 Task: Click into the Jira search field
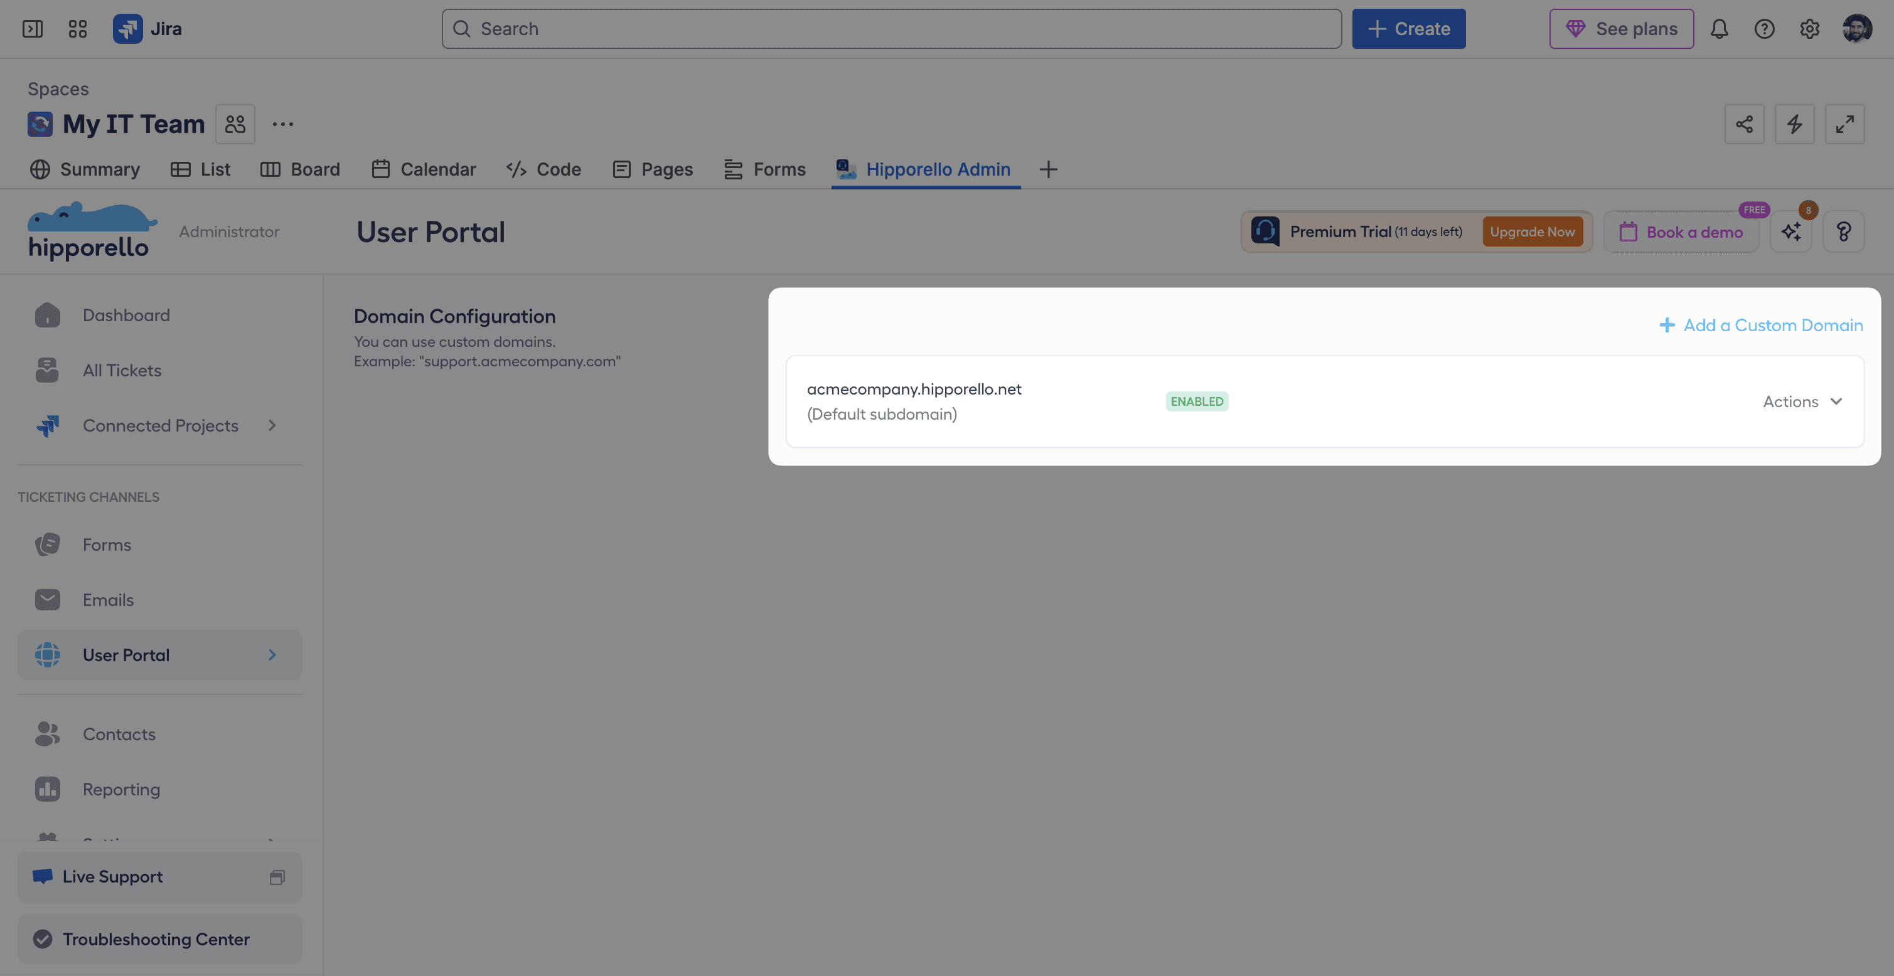click(x=891, y=29)
